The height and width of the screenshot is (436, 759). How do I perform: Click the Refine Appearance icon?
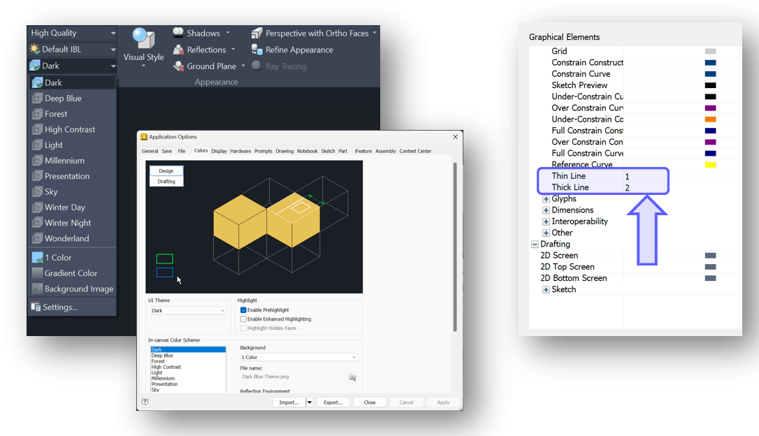point(256,50)
